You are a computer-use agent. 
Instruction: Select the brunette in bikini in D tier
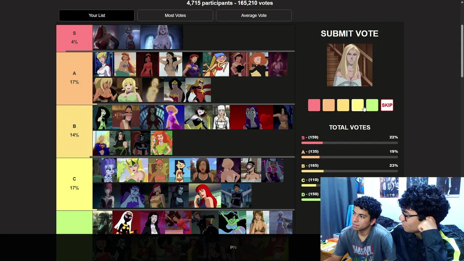(x=258, y=223)
